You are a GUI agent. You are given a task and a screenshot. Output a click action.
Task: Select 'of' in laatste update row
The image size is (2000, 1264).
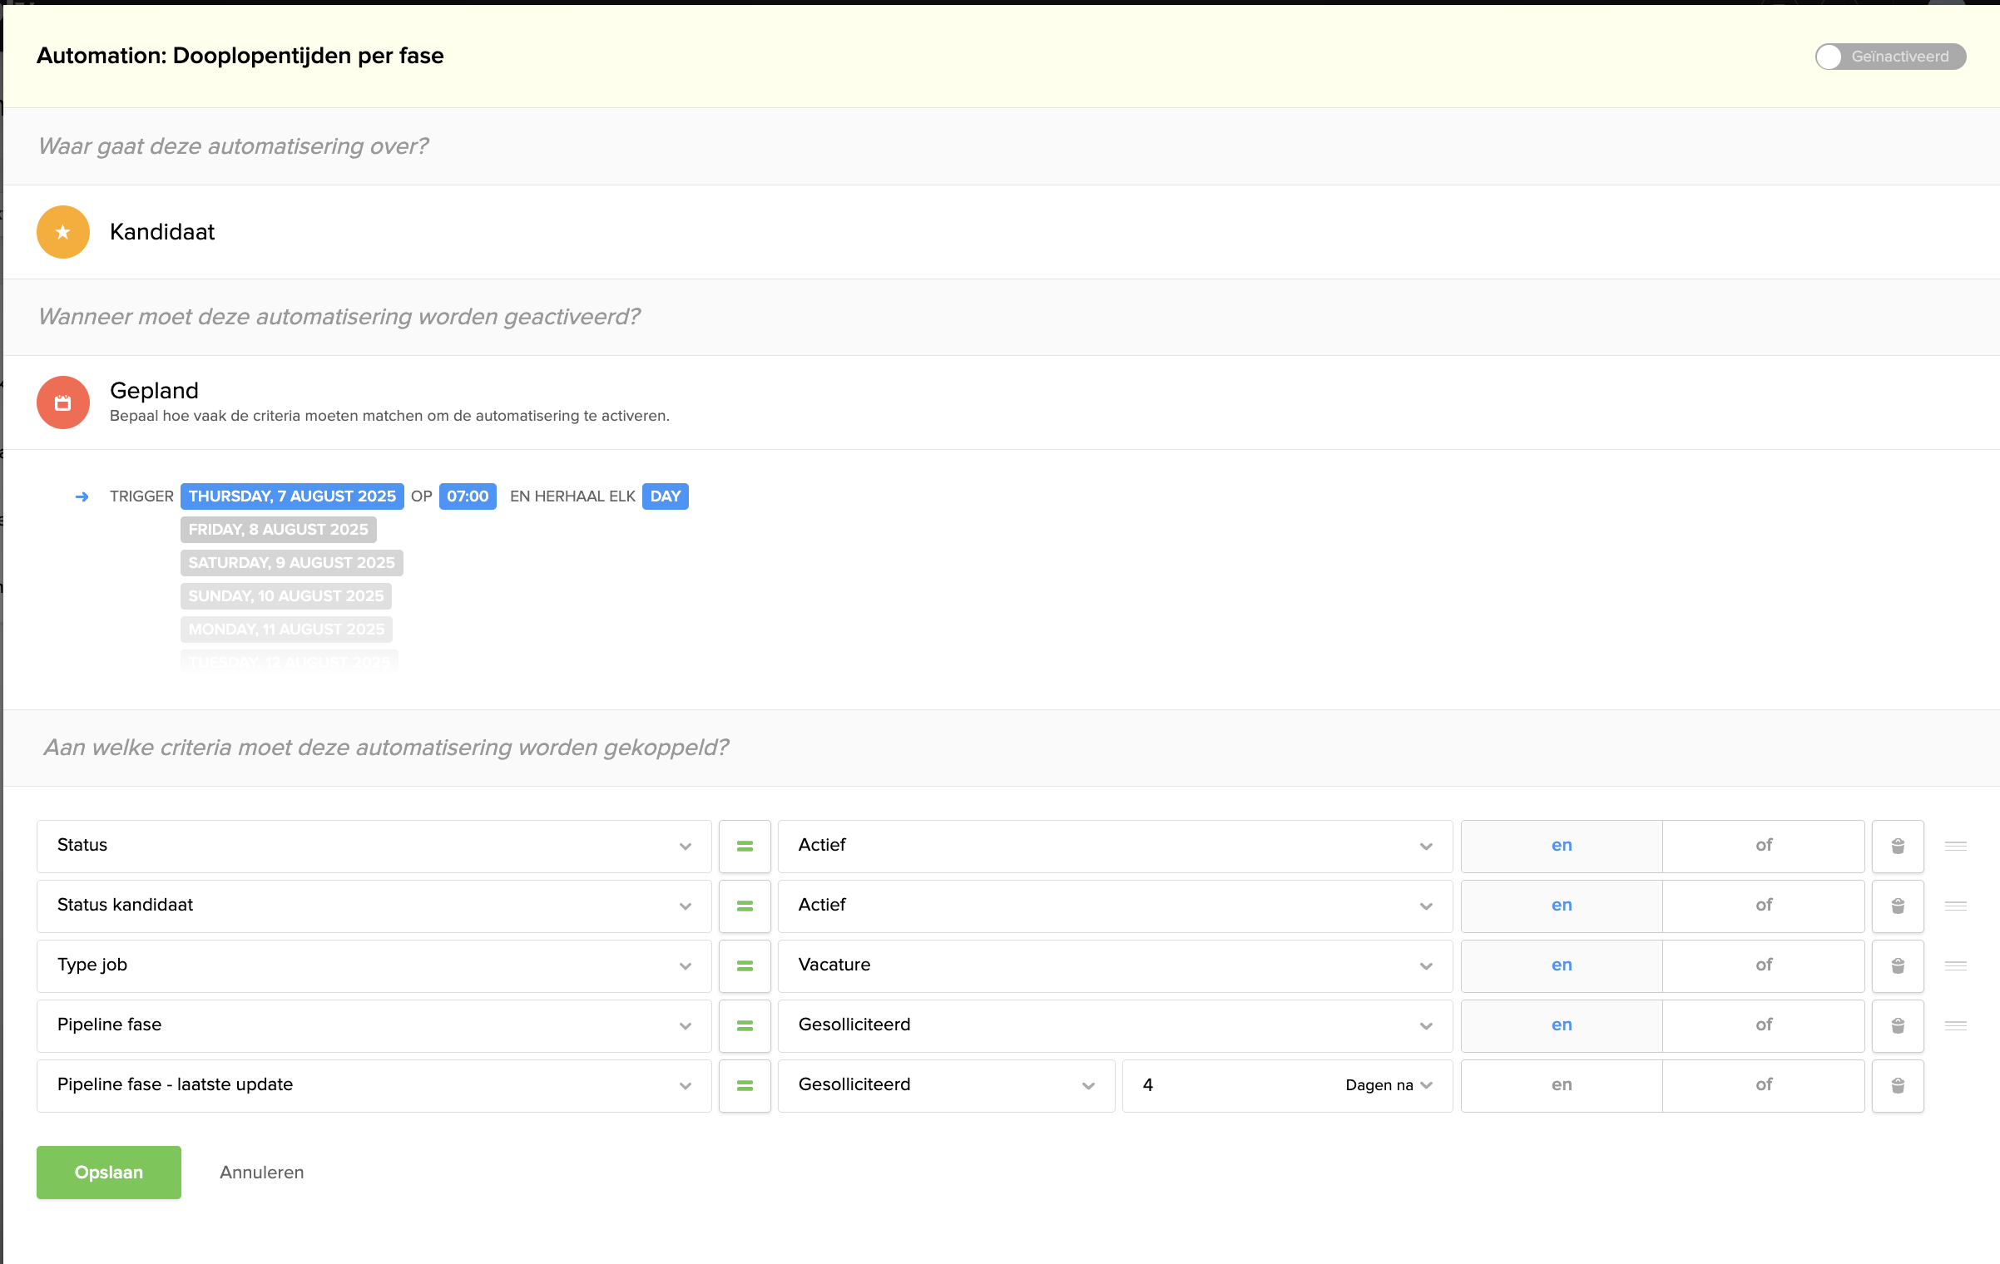(x=1764, y=1085)
